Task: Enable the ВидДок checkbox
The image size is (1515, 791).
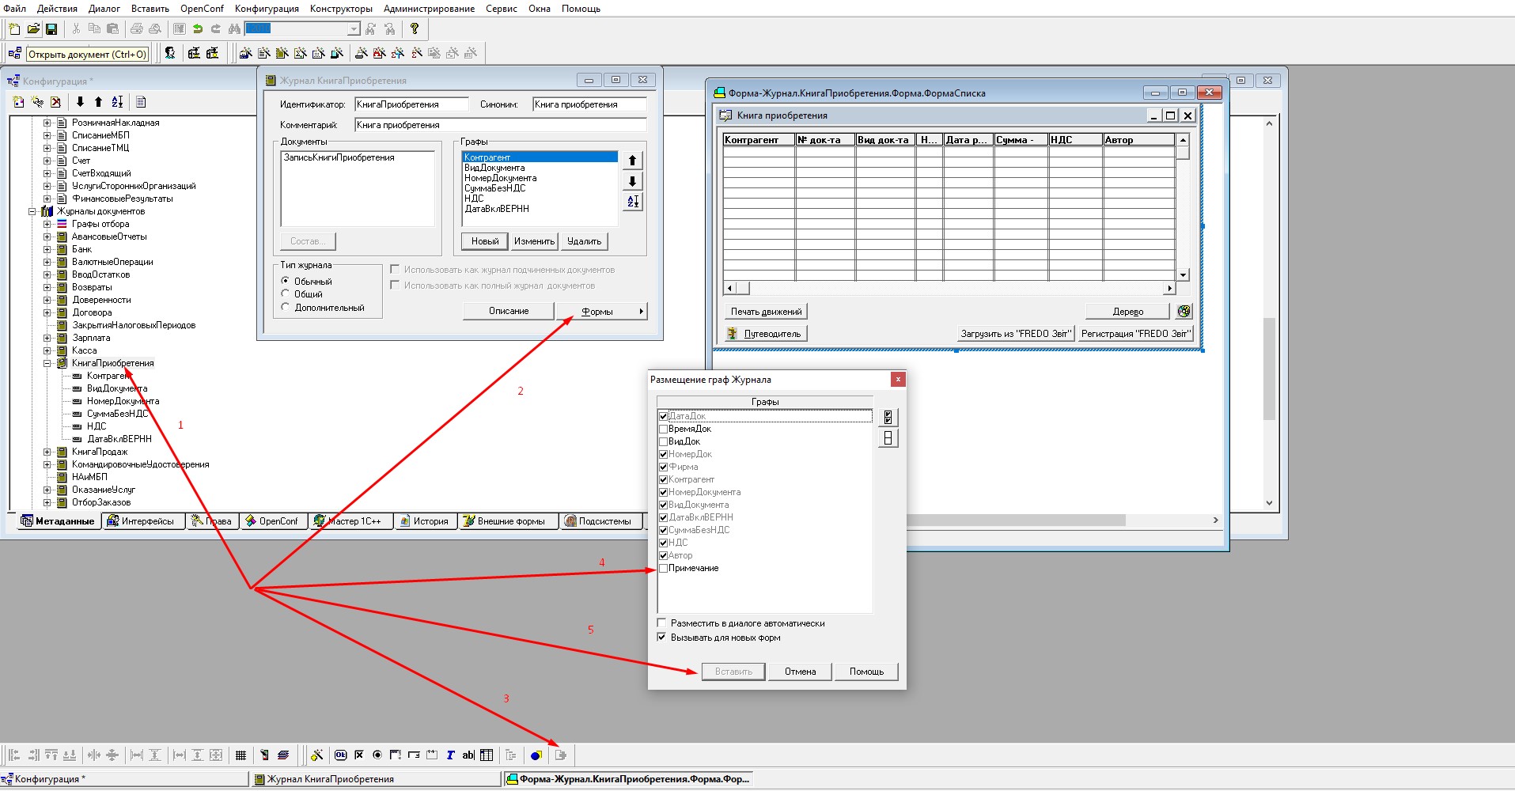Action: (x=664, y=441)
